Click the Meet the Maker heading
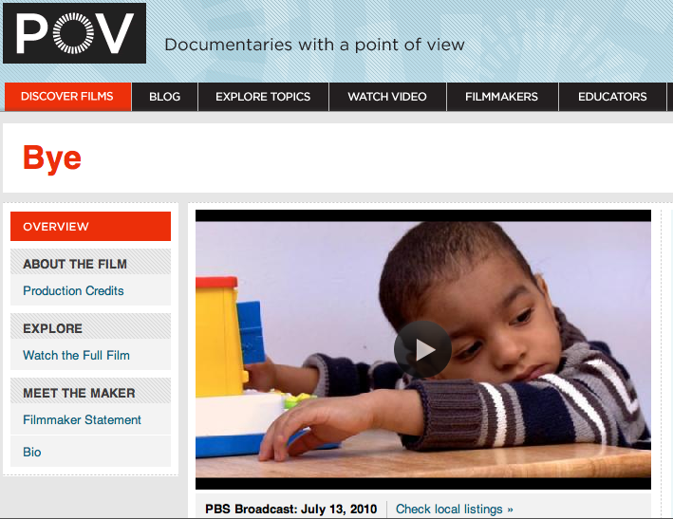Screen dimensions: 673x519 (79, 393)
